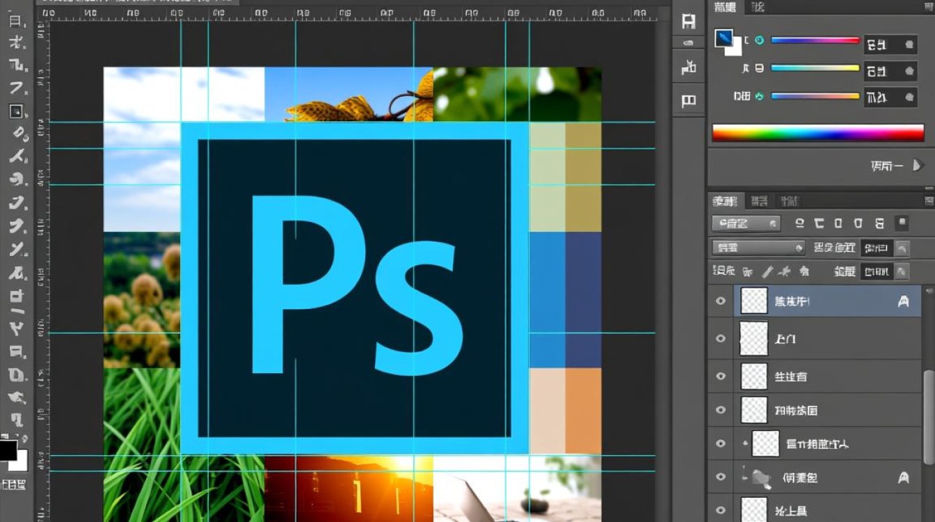
Task: Click the opacity value field in layers panel
Action: point(877,248)
